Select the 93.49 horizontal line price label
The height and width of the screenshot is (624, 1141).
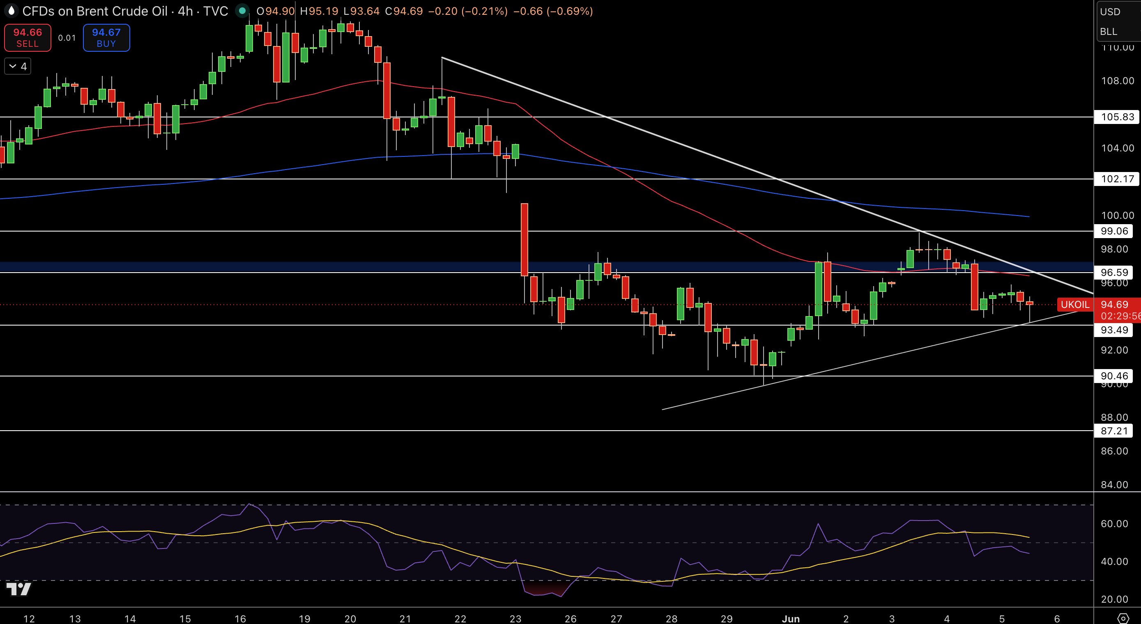pos(1113,330)
